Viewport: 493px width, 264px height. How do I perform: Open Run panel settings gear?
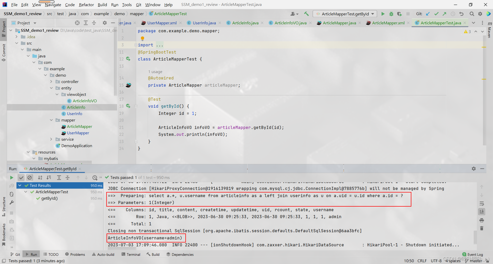tap(474, 169)
